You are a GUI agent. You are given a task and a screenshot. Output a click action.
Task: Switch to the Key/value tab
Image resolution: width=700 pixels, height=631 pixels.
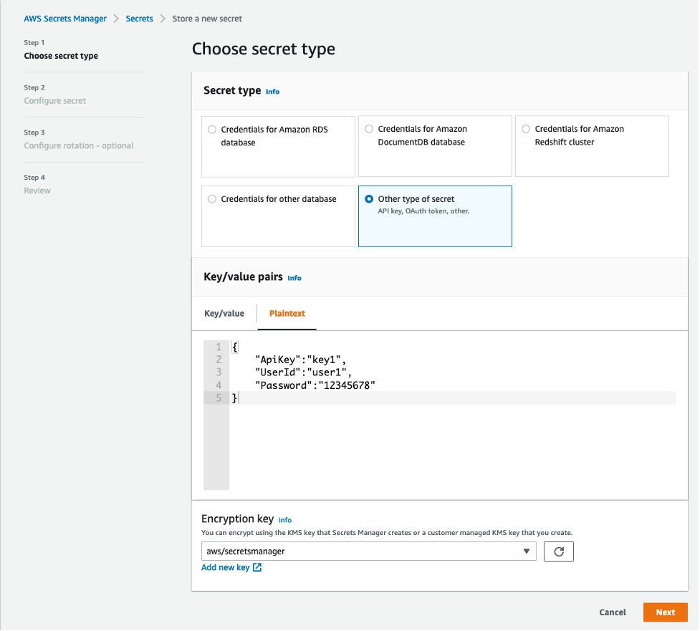tap(224, 314)
